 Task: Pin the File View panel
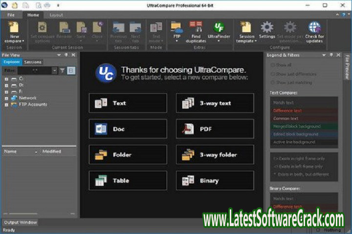[x=66, y=55]
